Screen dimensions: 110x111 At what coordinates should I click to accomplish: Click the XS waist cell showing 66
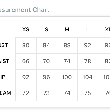pos(26,61)
